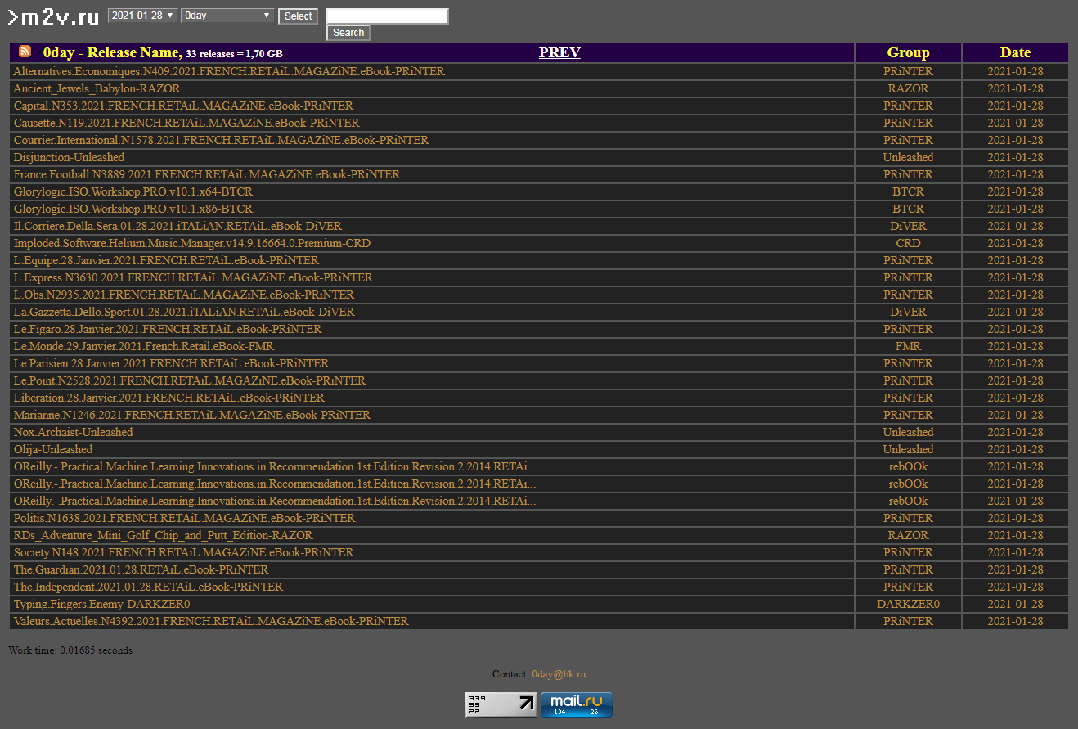Image resolution: width=1078 pixels, height=729 pixels.
Task: Select Il.Corriere.Della.Sera release
Action: coord(177,226)
